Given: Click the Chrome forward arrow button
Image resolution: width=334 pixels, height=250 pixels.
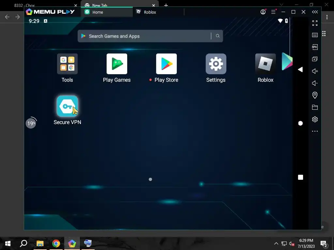Looking at the screenshot, I should coord(18,17).
